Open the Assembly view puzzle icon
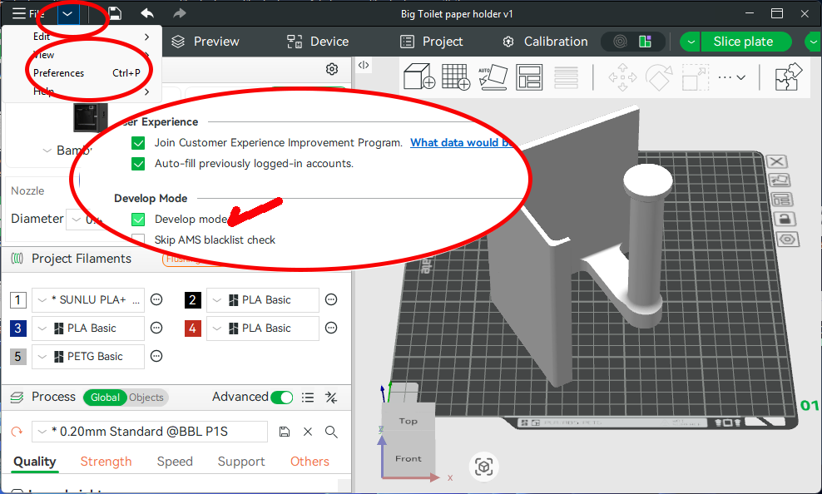The height and width of the screenshot is (494, 822). pyautogui.click(x=786, y=77)
